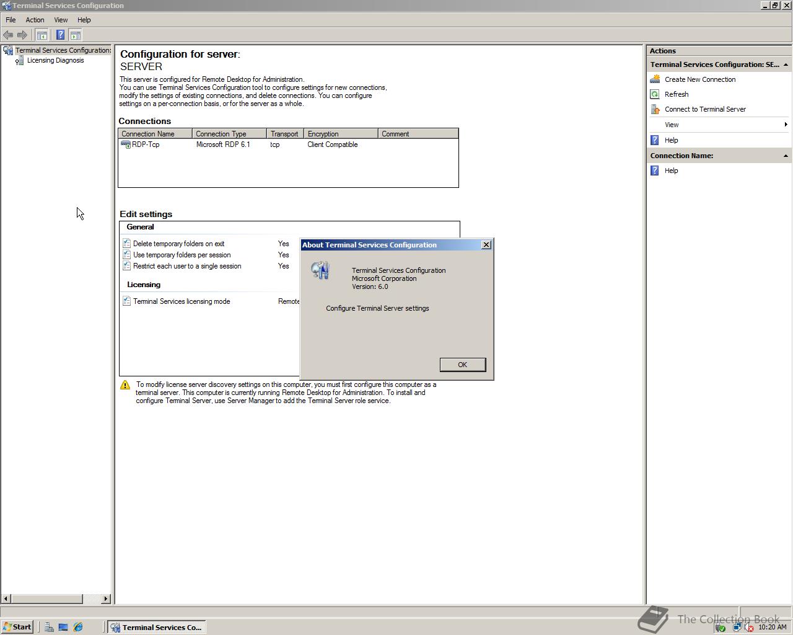Click the Help icon under Terminal Services Configuration actions

(655, 140)
